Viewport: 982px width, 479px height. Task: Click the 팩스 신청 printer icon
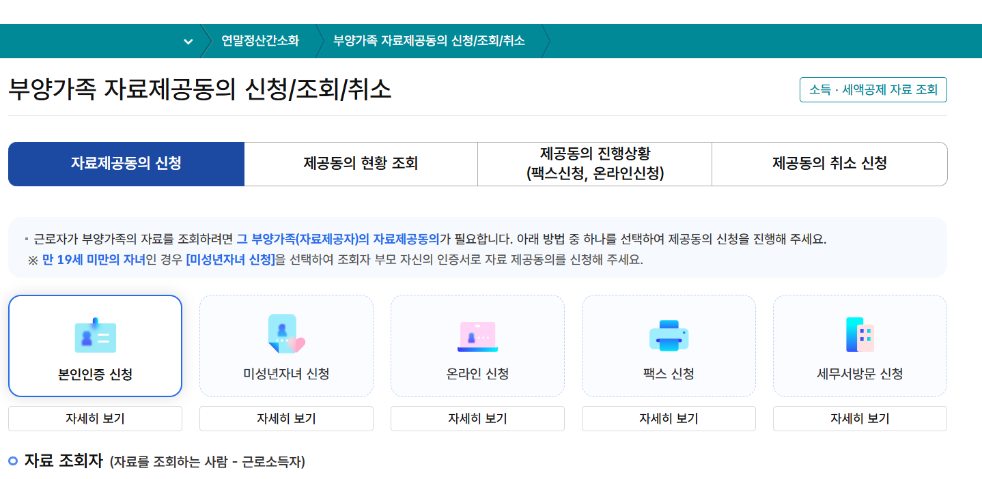tap(669, 336)
